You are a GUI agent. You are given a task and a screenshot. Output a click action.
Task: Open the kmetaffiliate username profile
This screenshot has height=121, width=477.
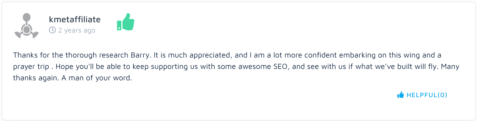75,20
